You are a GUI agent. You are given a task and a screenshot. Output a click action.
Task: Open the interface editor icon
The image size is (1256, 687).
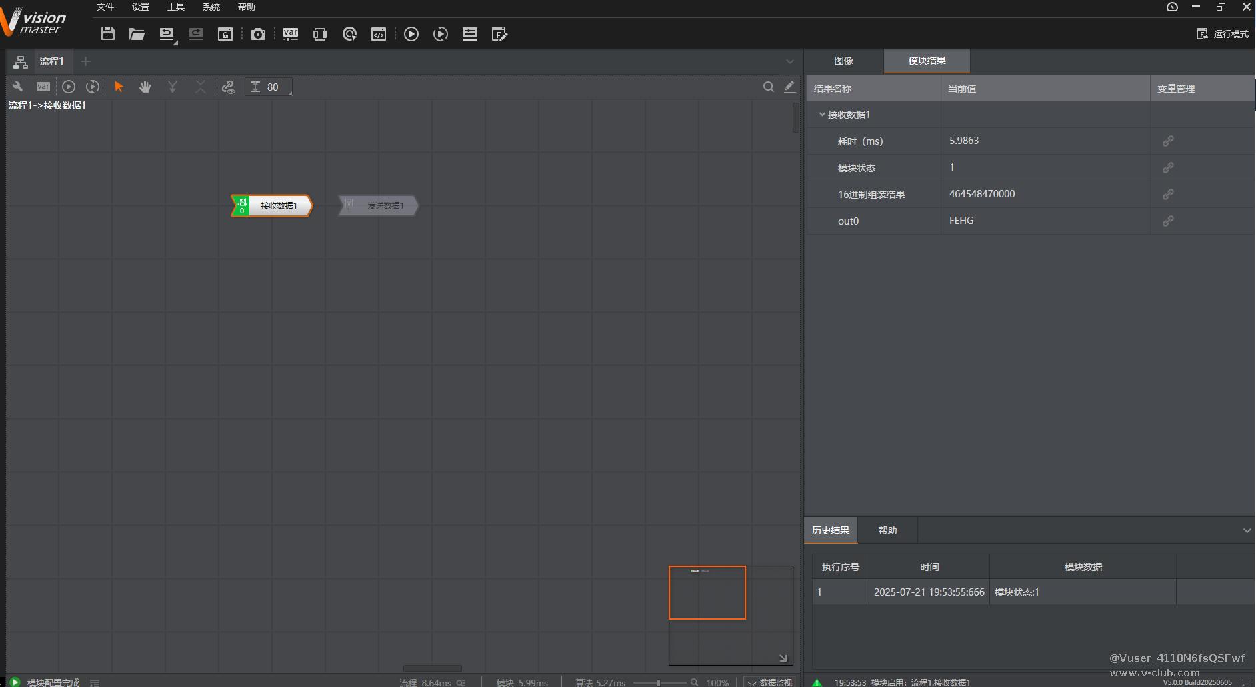(x=499, y=34)
